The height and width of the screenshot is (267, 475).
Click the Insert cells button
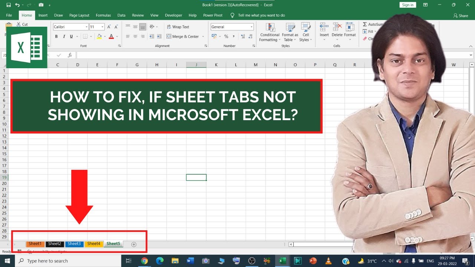coord(324,32)
